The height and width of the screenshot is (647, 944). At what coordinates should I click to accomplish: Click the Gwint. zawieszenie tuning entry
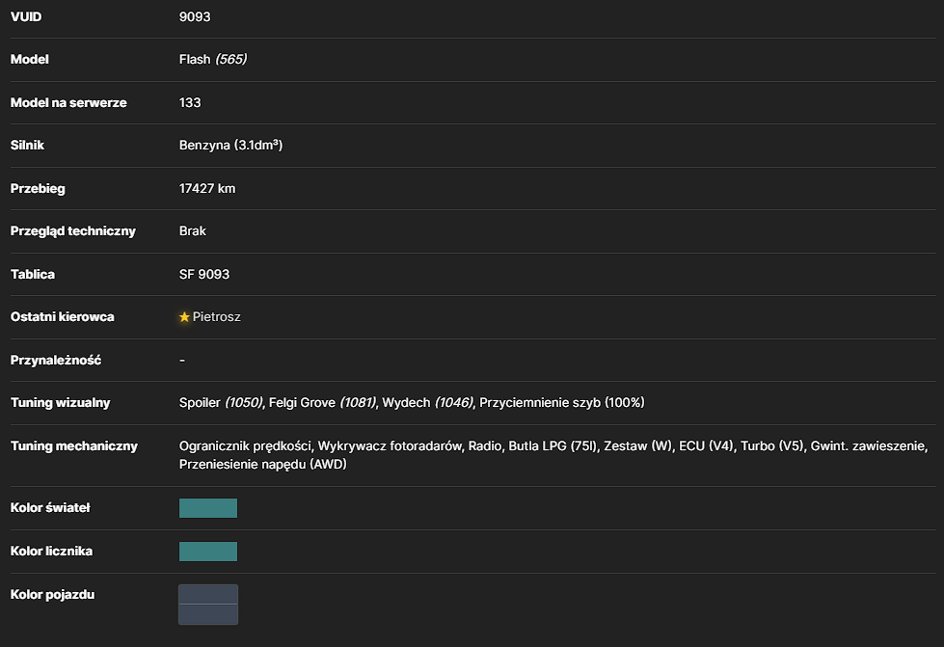pyautogui.click(x=868, y=446)
